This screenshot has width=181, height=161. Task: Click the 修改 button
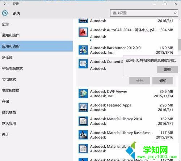coord(140,81)
